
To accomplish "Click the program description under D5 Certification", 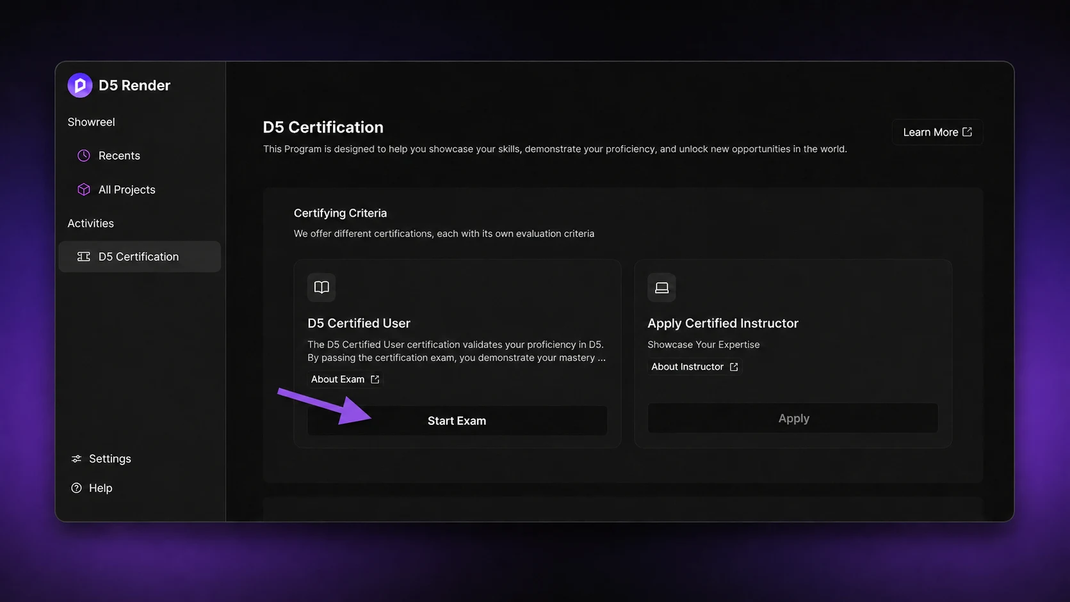I will pyautogui.click(x=555, y=149).
